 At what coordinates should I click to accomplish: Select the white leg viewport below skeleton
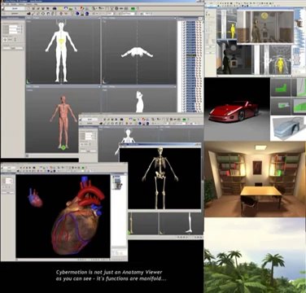pos(181,224)
